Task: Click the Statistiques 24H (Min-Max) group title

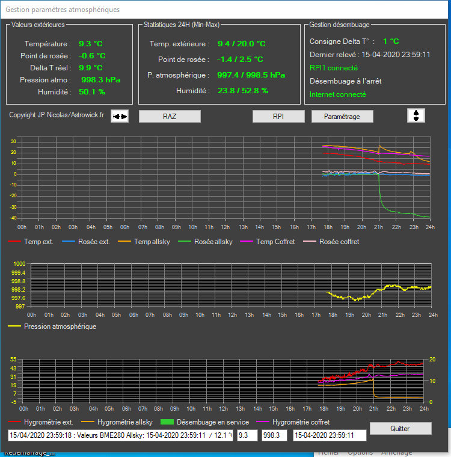Action: [x=182, y=25]
